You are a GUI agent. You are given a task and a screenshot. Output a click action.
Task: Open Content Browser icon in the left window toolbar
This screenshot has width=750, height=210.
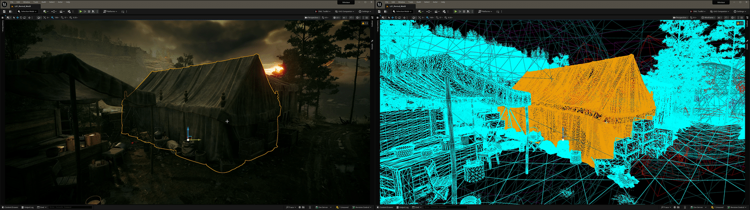tap(11, 11)
